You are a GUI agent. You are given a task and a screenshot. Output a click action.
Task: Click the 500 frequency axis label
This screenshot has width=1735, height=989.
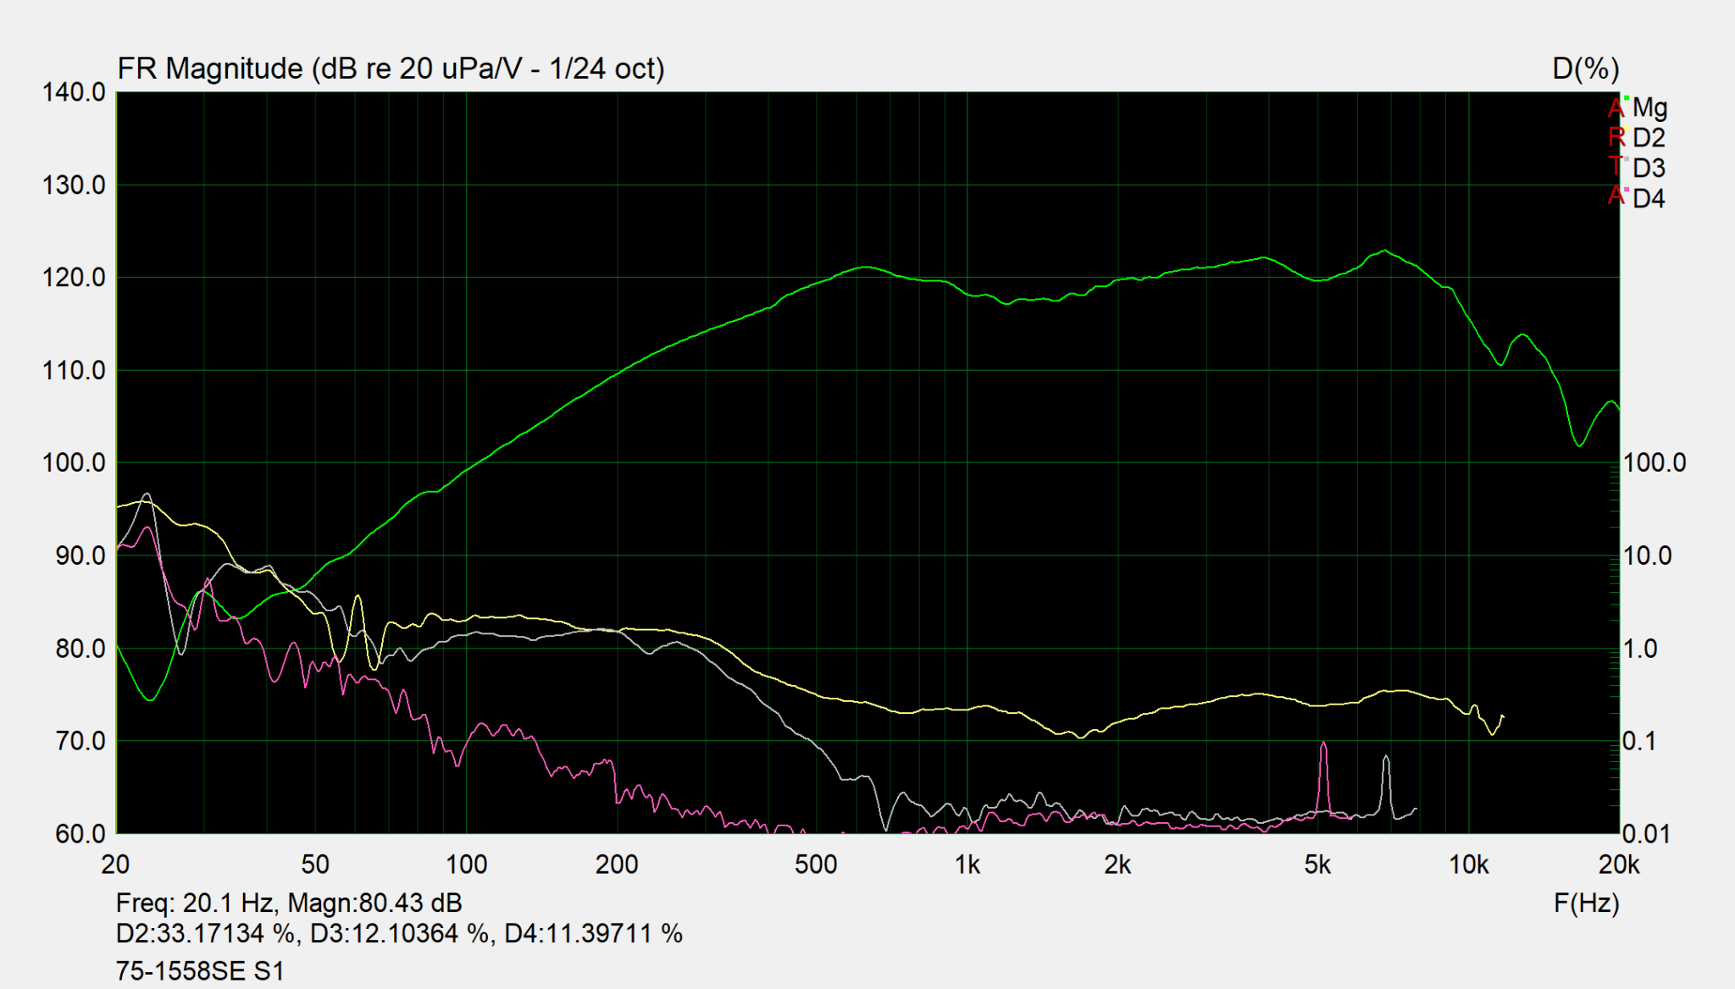tap(816, 865)
